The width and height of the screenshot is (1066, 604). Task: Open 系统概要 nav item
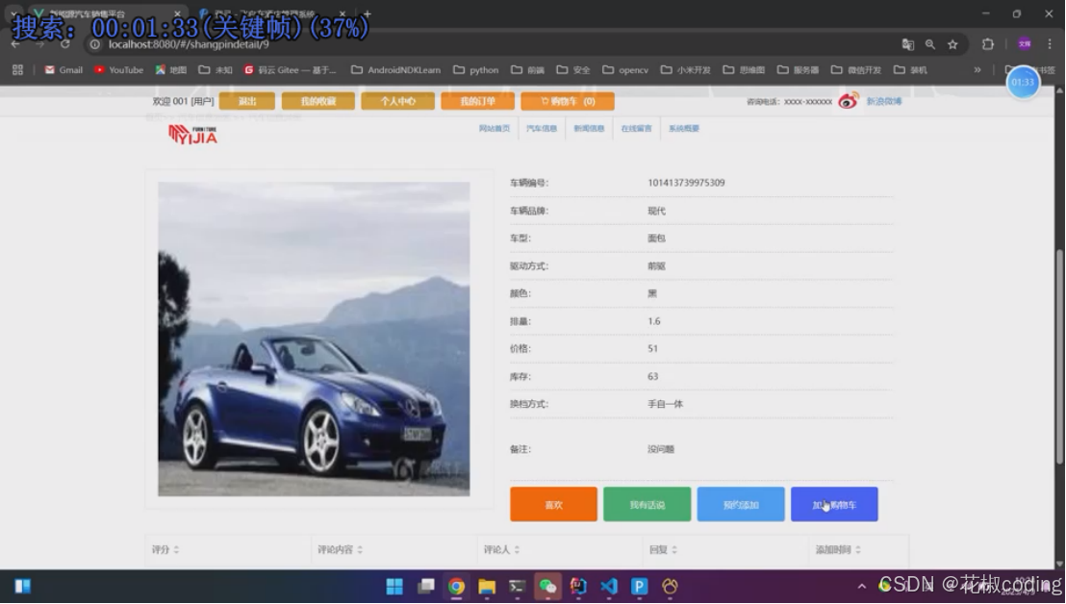684,129
